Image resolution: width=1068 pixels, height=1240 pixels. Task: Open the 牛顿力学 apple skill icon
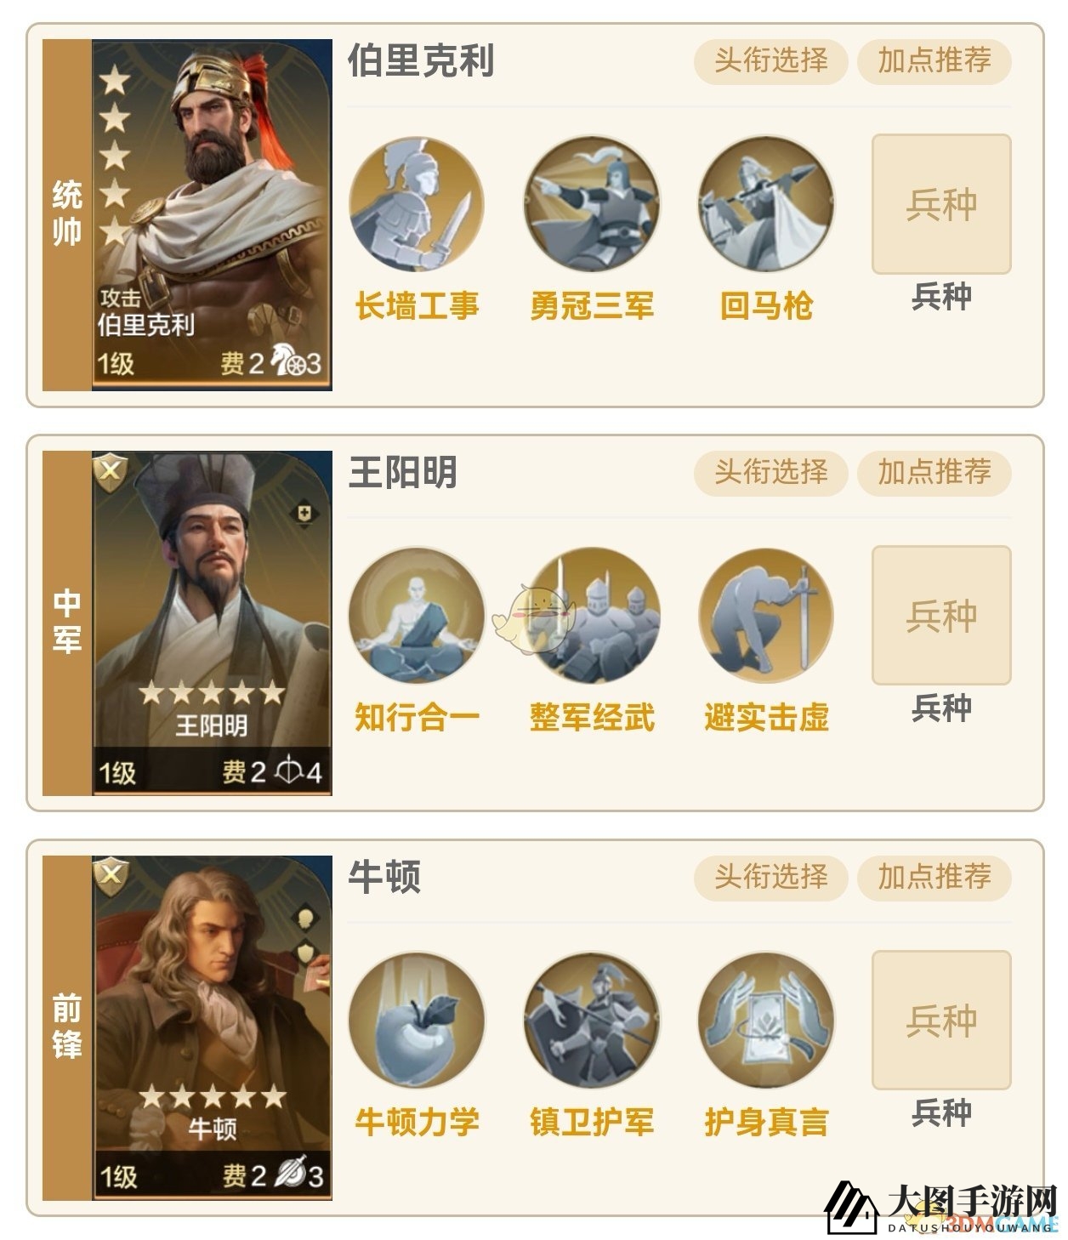(x=417, y=1021)
